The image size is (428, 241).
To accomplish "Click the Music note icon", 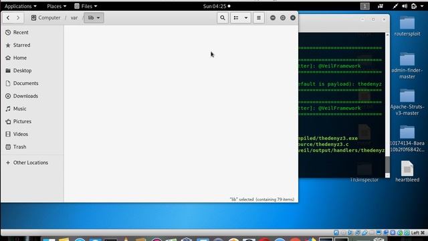I will pos(8,108).
